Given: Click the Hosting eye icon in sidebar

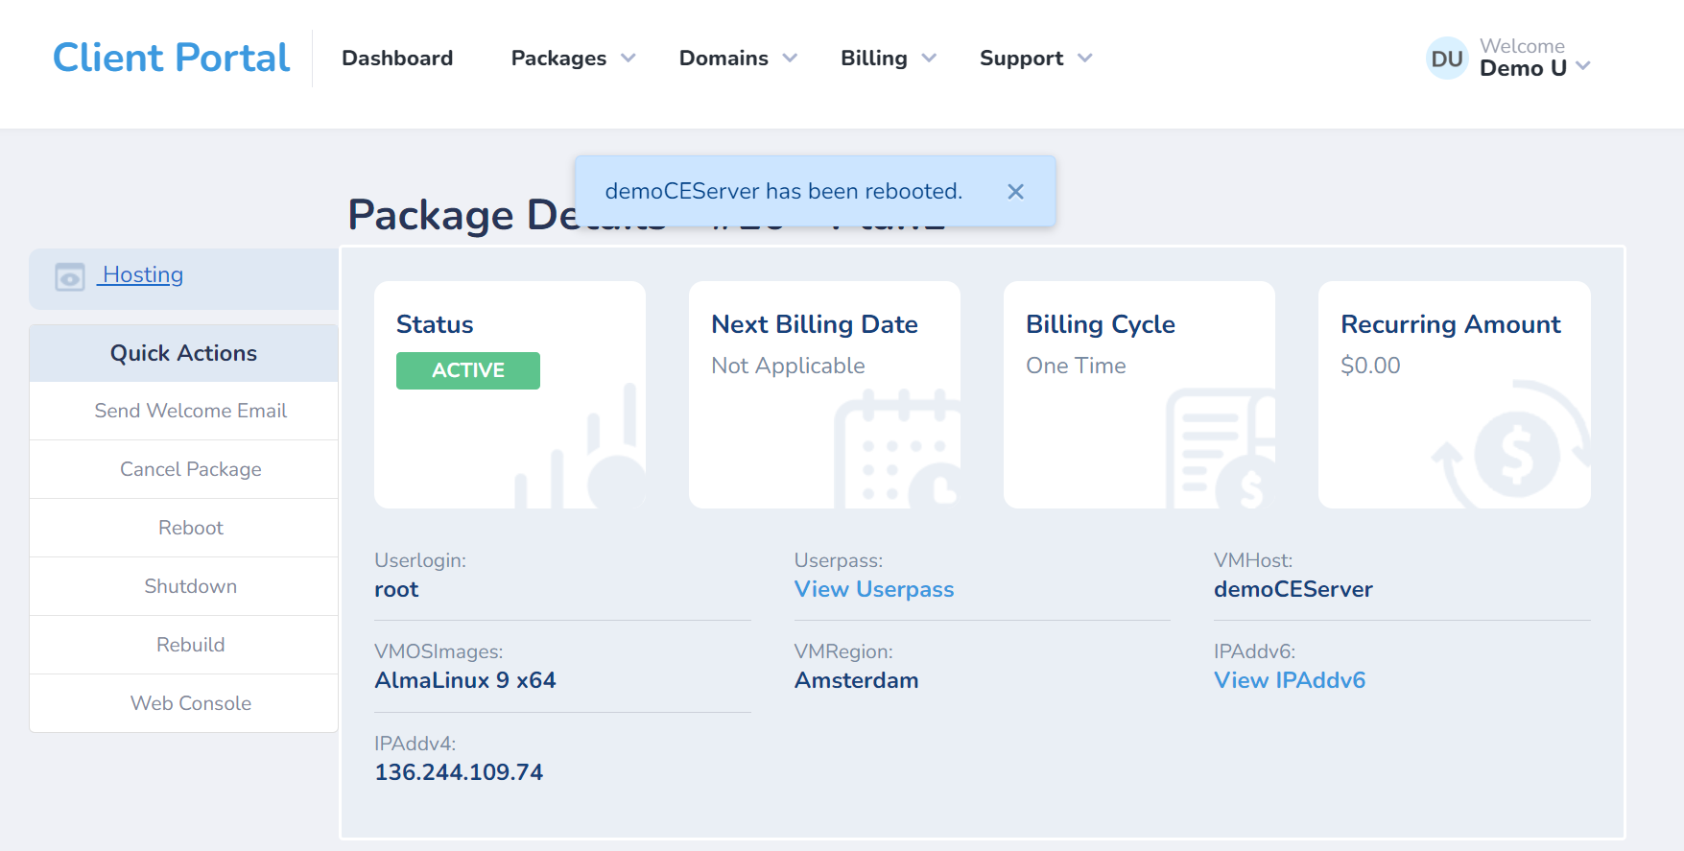Looking at the screenshot, I should 70,276.
